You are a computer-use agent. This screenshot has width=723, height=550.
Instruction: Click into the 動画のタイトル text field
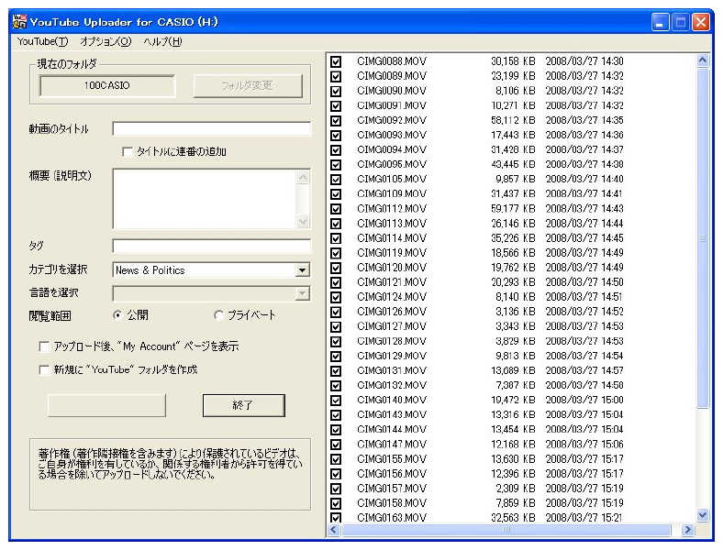click(x=211, y=129)
